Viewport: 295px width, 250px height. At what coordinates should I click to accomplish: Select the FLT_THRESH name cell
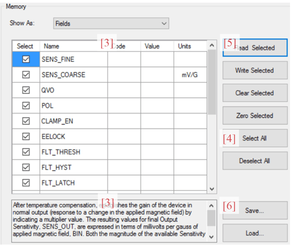pyautogui.click(x=74, y=152)
